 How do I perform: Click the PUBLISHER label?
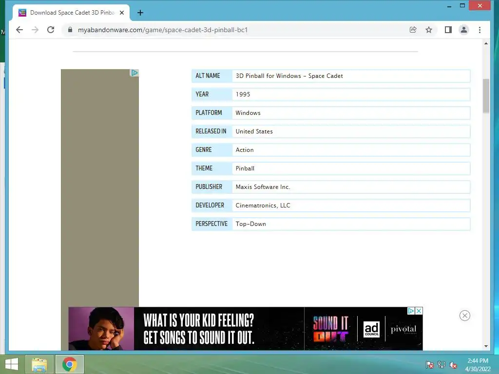coord(209,187)
